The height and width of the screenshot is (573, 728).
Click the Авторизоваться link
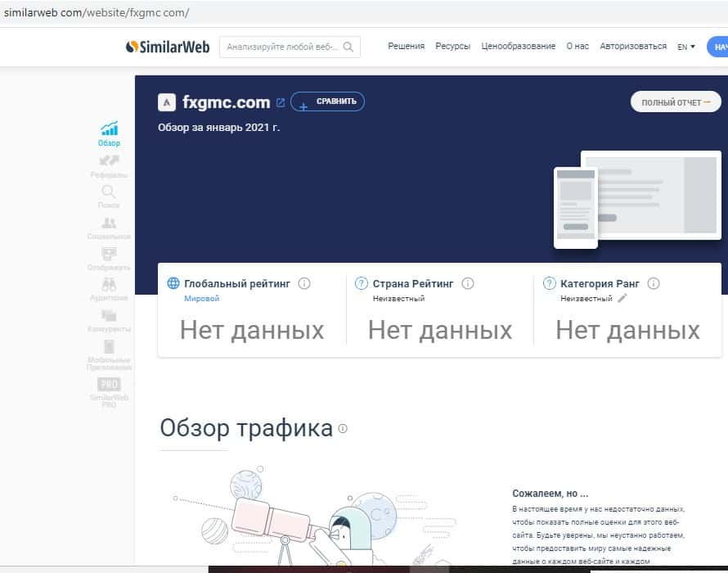pyautogui.click(x=633, y=47)
